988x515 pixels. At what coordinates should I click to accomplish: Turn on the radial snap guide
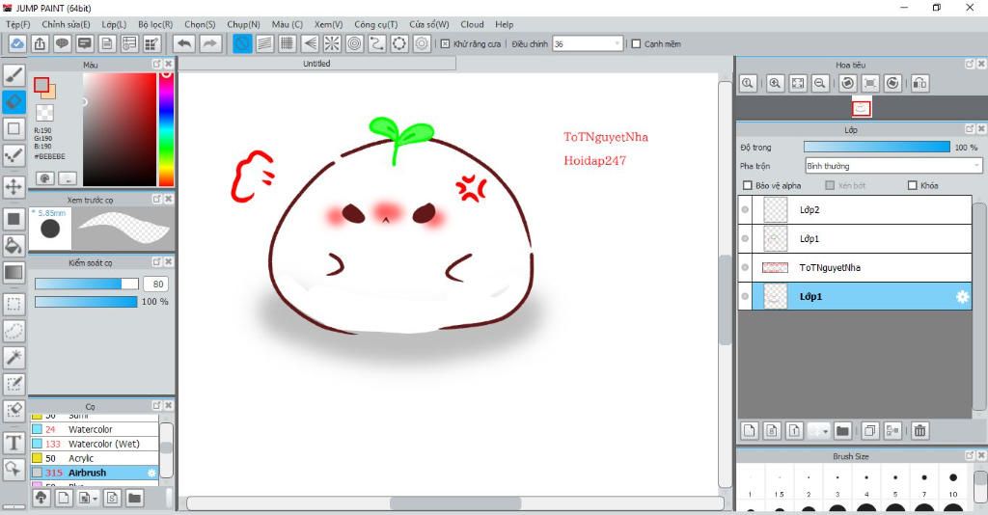[x=332, y=43]
